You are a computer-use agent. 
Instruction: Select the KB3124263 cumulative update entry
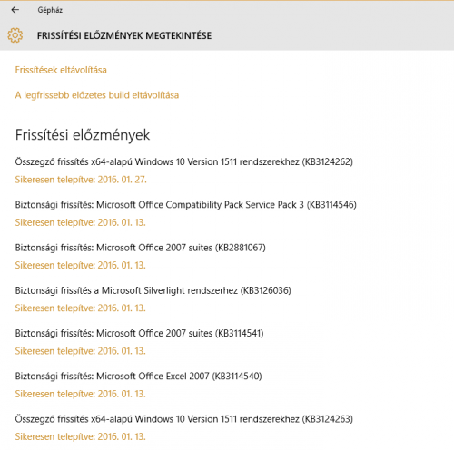pyautogui.click(x=184, y=419)
